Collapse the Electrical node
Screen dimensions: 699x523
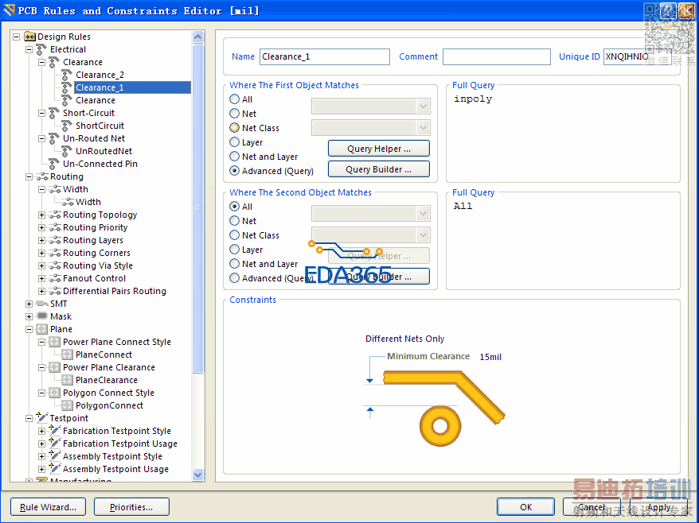pos(29,49)
